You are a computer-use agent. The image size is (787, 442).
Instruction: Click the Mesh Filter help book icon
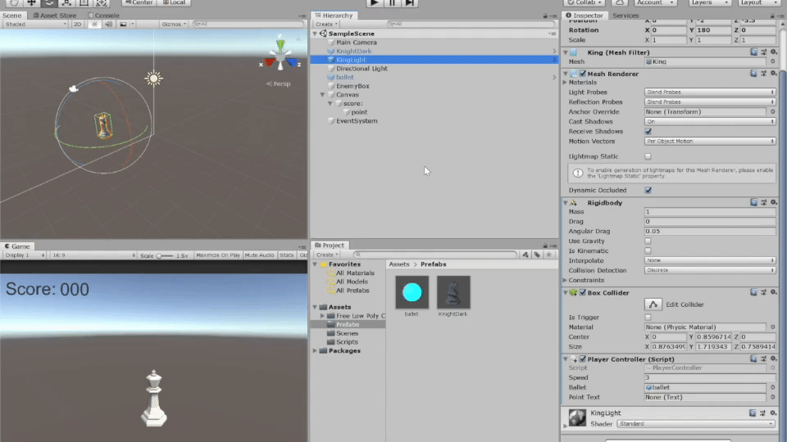[753, 52]
